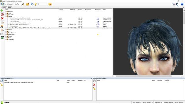Open dropdown arrow beside the C-shaped icon
Viewport: 185px width, 104px height.
tap(180, 4)
